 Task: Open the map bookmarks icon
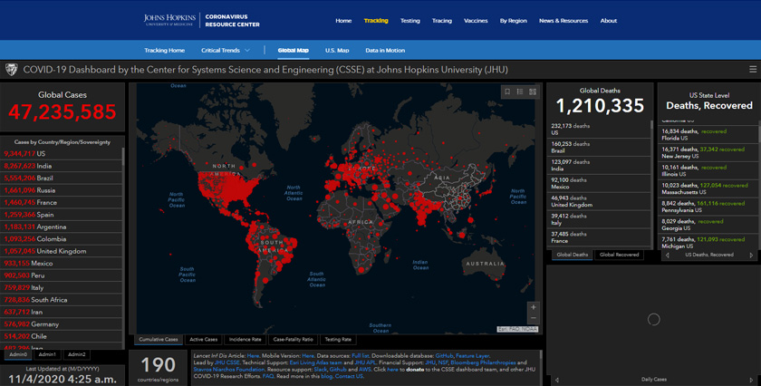click(507, 92)
